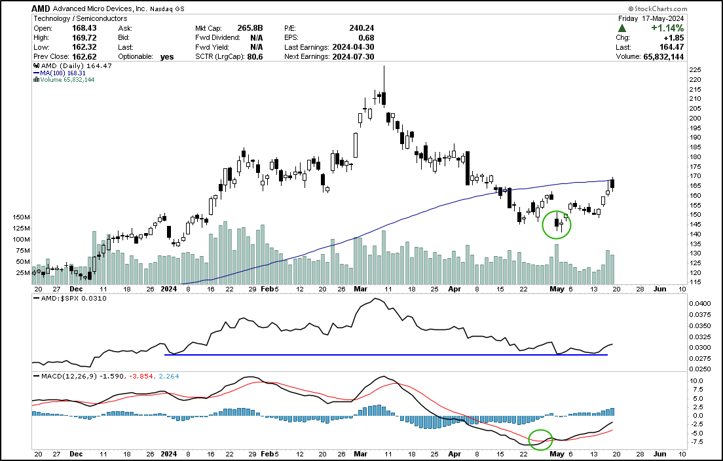Viewport: 723px width, 461px height.
Task: Click the 150M volume-axis label
Action: (21, 217)
